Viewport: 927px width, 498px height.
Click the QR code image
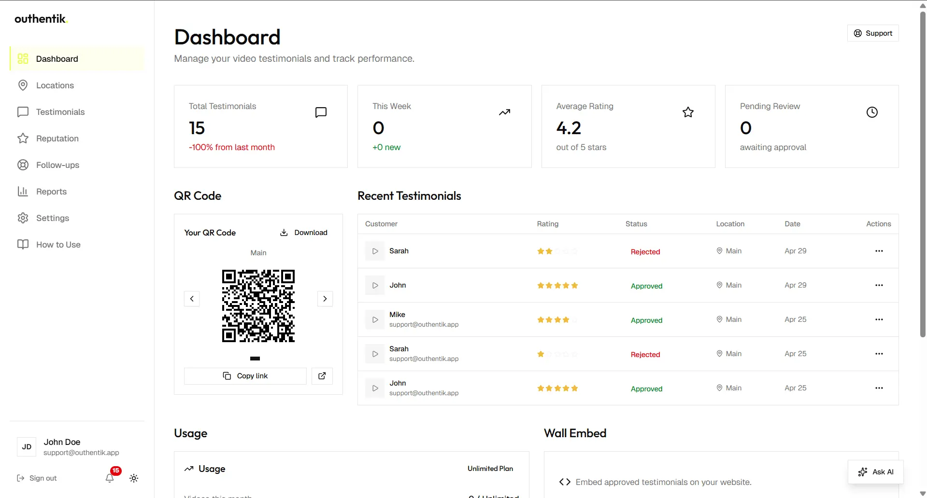point(258,306)
